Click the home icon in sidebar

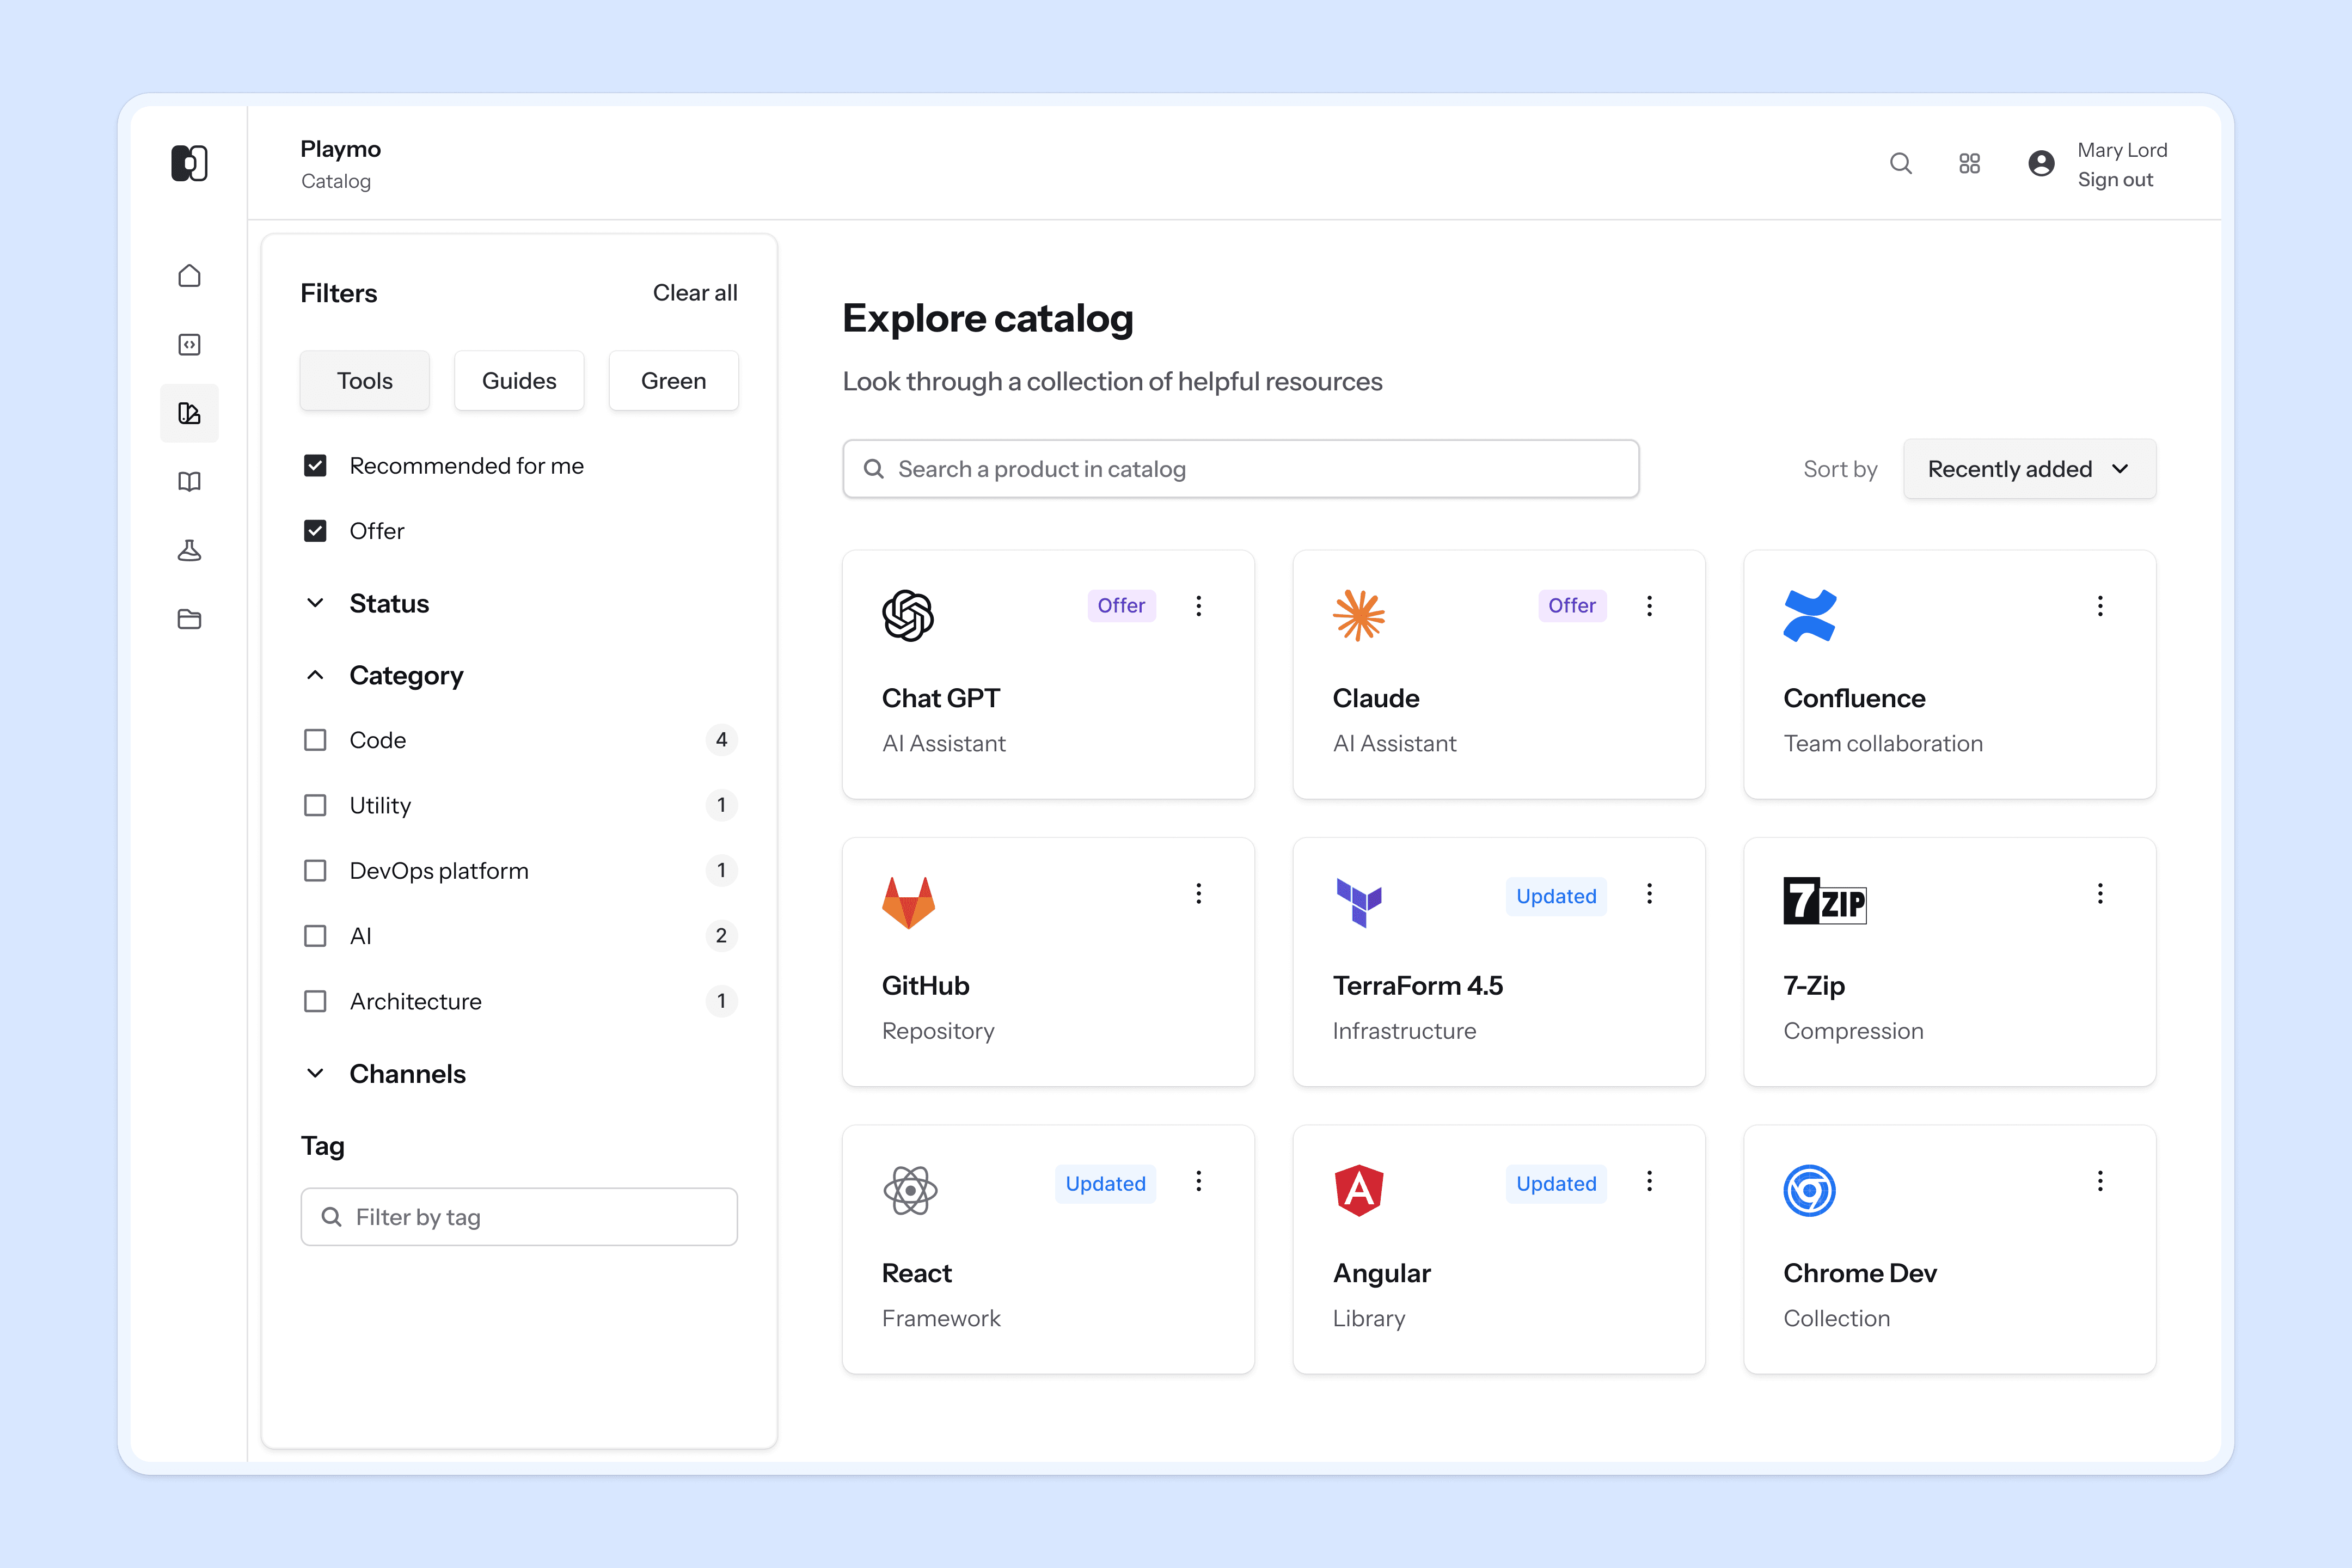coord(189,276)
